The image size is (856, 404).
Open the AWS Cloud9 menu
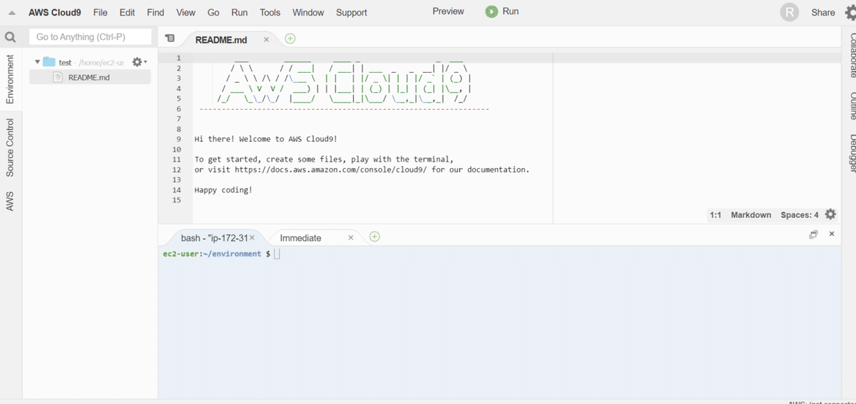(x=55, y=12)
